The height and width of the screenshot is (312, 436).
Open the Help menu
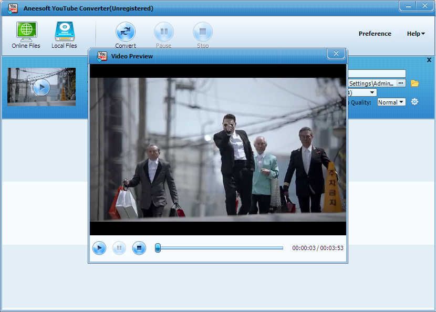[x=416, y=34]
